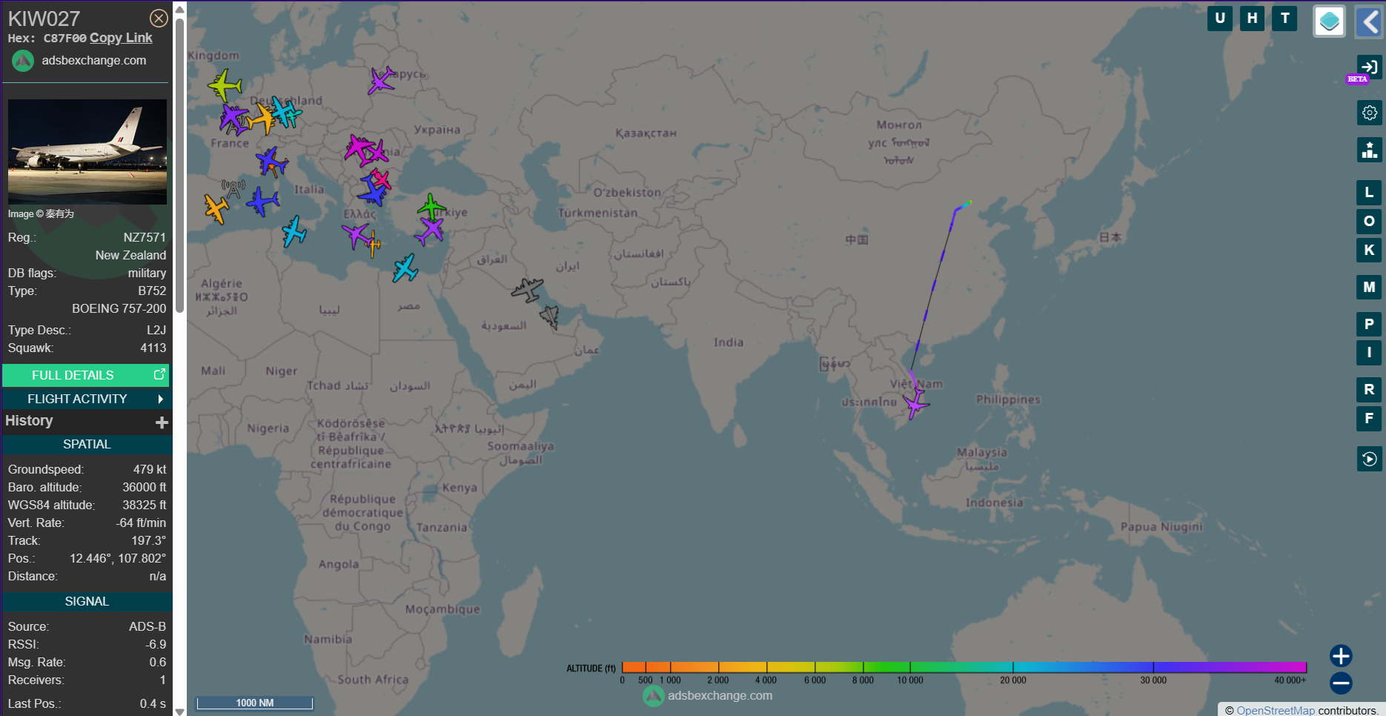
Task: Open FULL DETAILS for the aircraft
Action: [86, 375]
